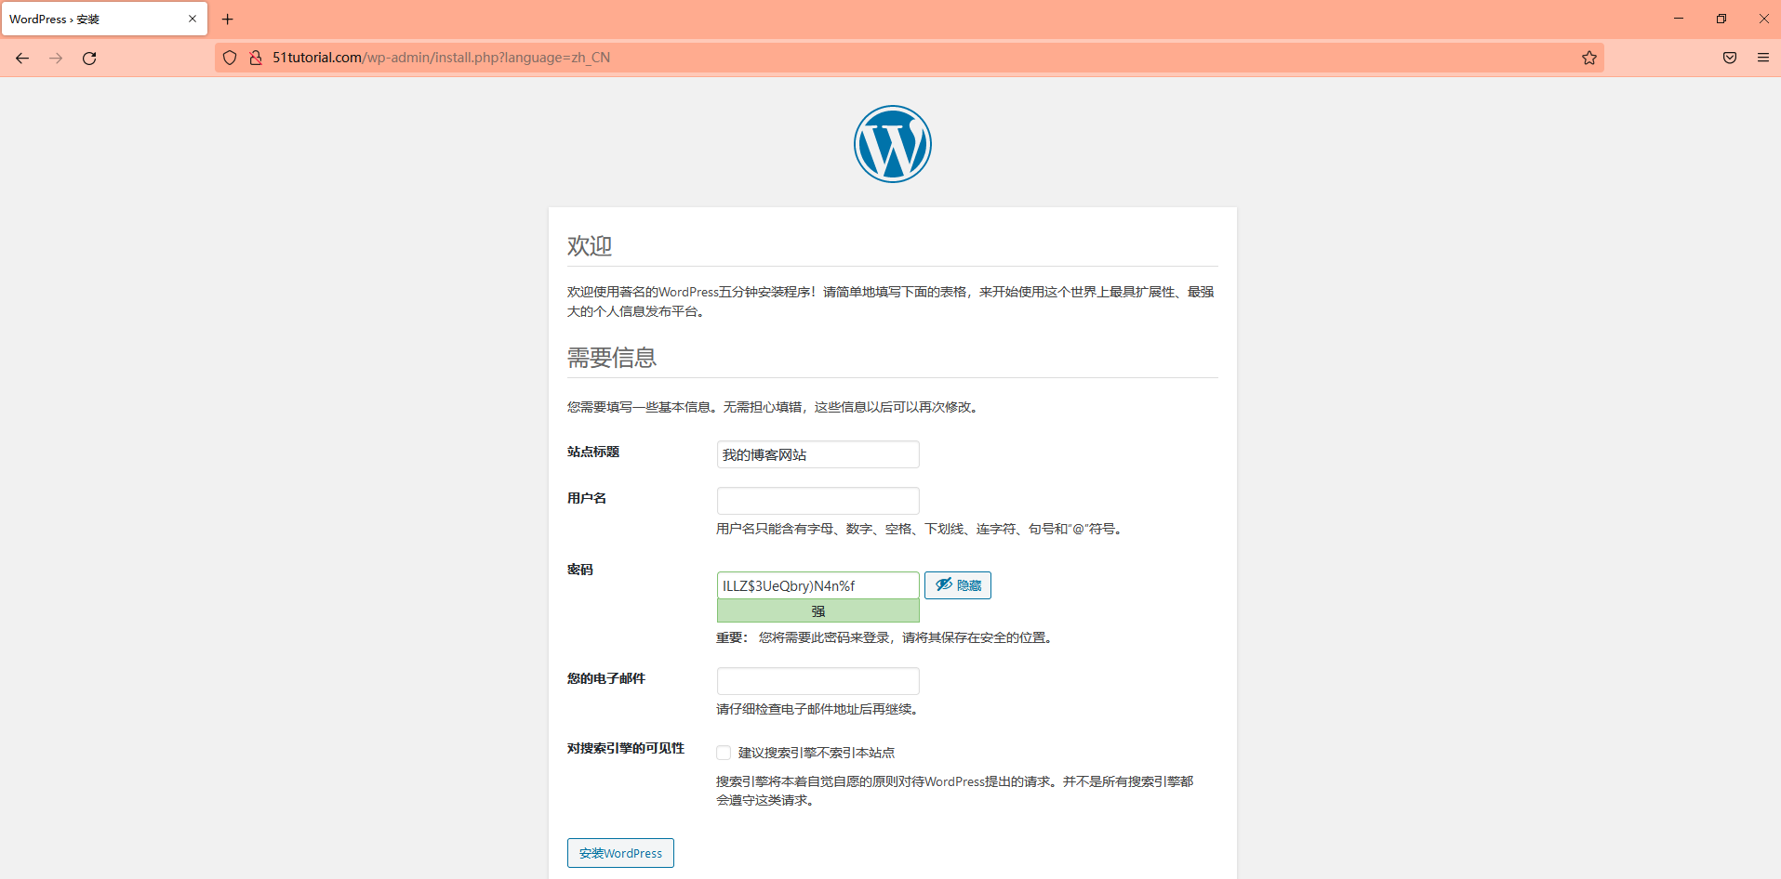Click the green 强 password strength bar
The width and height of the screenshot is (1781, 879).
(818, 611)
